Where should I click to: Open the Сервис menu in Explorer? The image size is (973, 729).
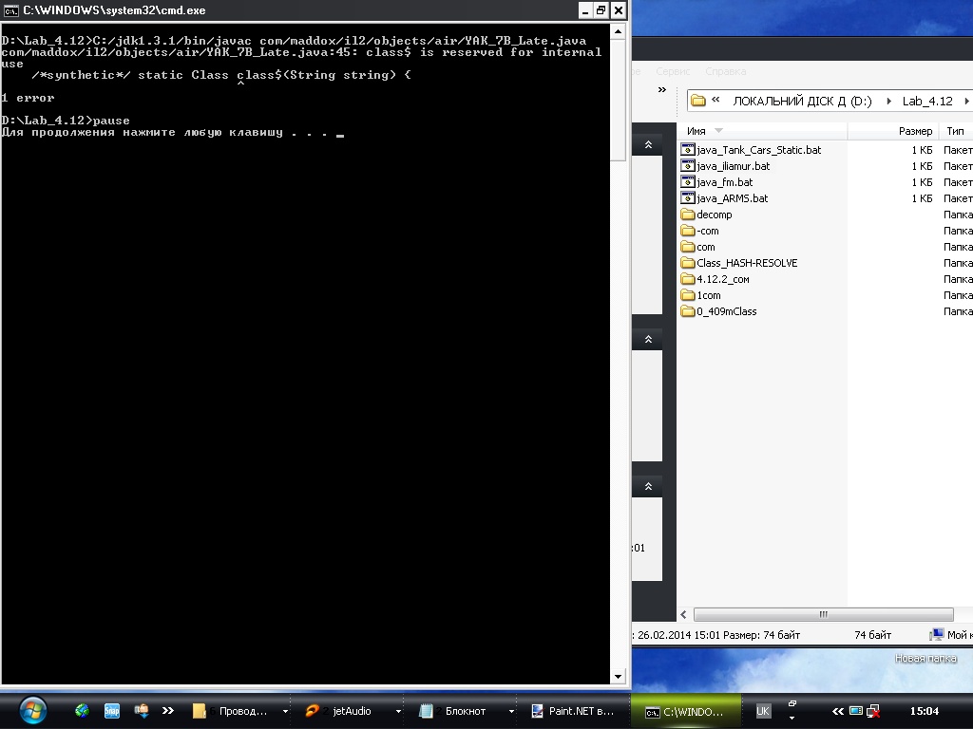(673, 71)
